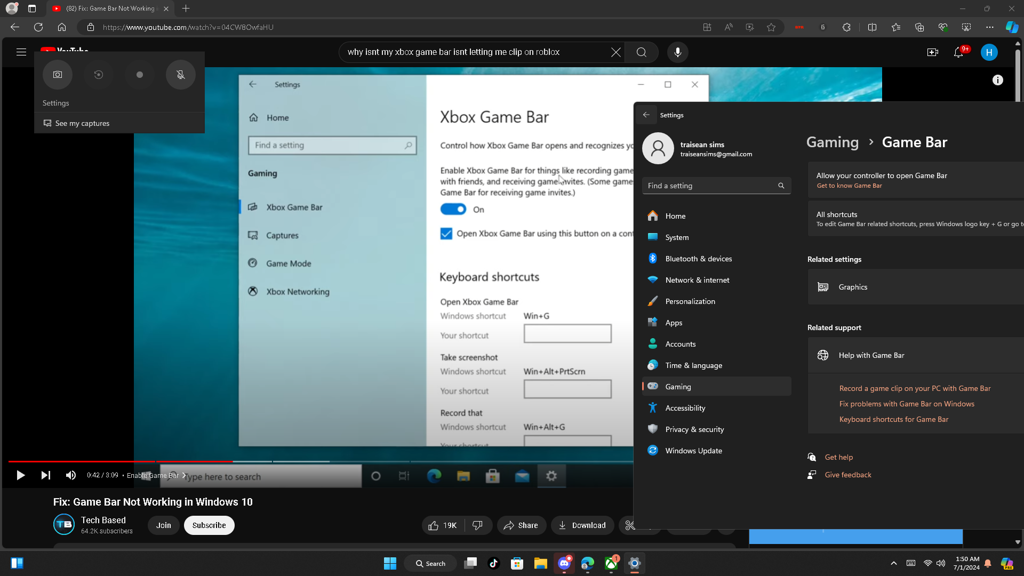This screenshot has height=576, width=1024.
Task: Open Get to know Game Bar link
Action: pyautogui.click(x=849, y=186)
